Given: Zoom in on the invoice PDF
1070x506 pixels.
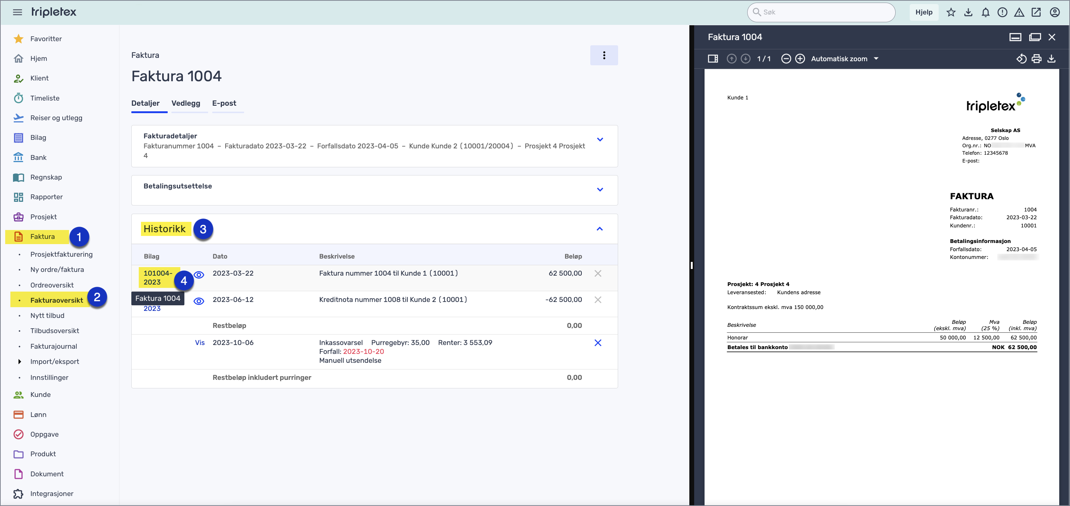Looking at the screenshot, I should click(800, 59).
